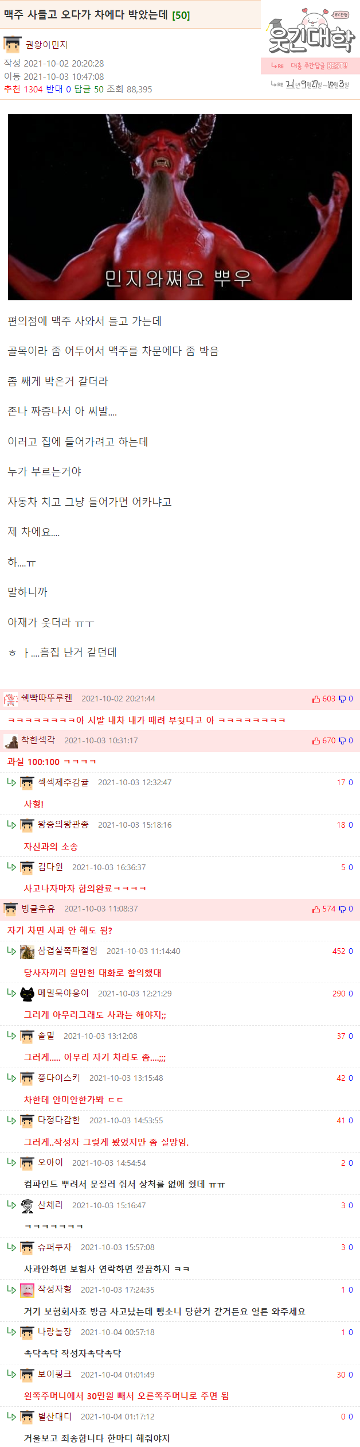Click username 다정다감한
Viewport: 360px width, 1447px height.
[58, 1120]
